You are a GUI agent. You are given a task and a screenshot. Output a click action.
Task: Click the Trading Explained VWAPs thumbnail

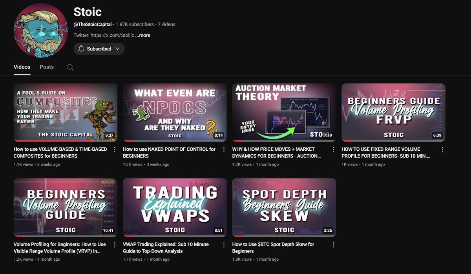(x=175, y=207)
